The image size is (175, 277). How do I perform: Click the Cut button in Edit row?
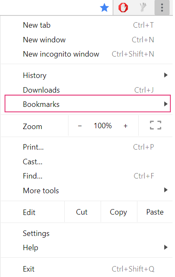tap(82, 212)
